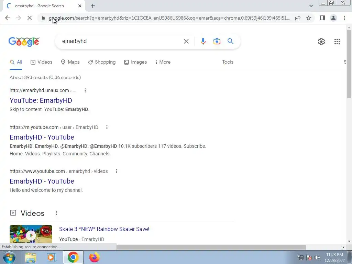Open Google search settings gear

click(x=321, y=42)
